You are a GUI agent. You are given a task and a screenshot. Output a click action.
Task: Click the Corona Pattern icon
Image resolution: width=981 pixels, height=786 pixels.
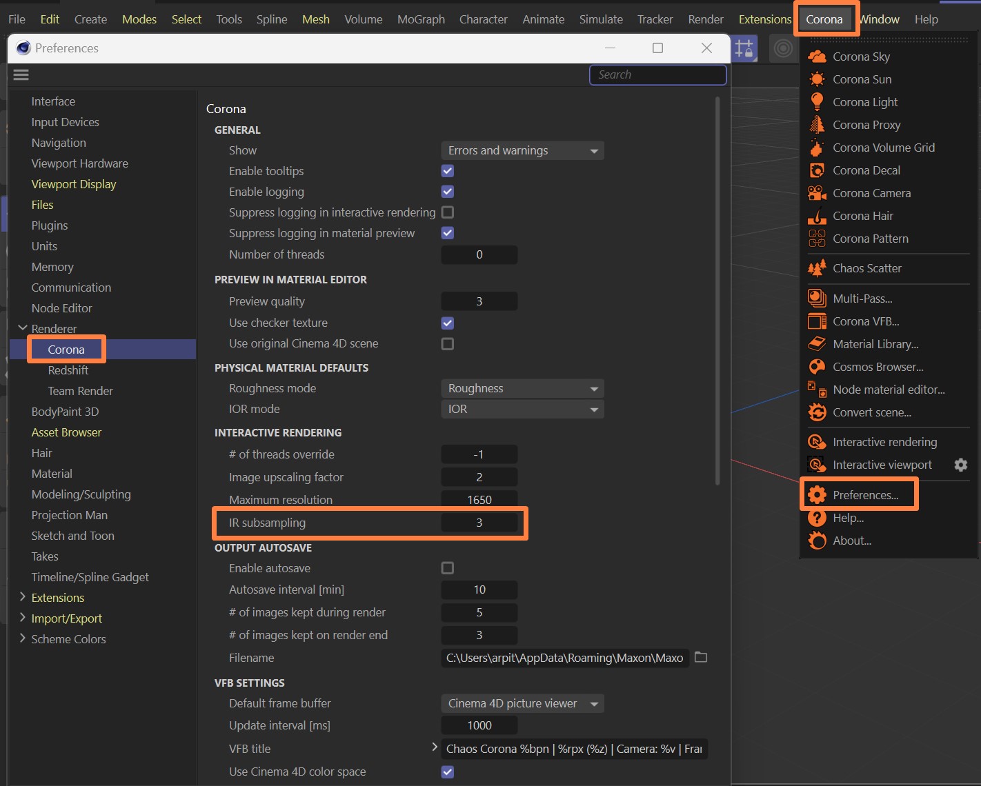point(817,239)
